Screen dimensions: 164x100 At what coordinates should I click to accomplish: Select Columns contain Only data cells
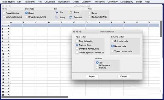[112, 41]
